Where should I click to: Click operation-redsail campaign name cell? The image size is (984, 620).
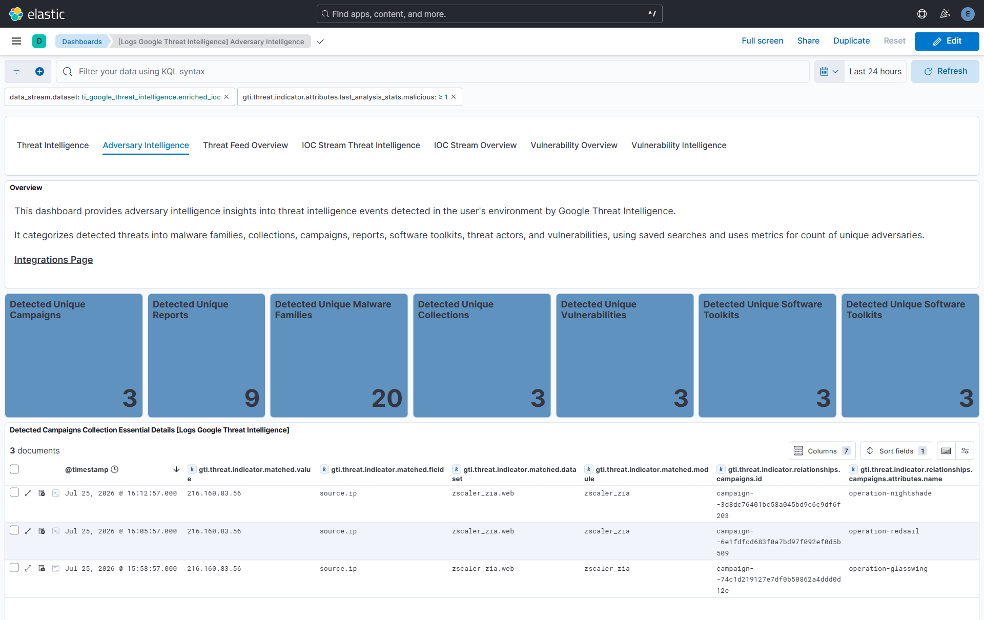[x=884, y=531]
